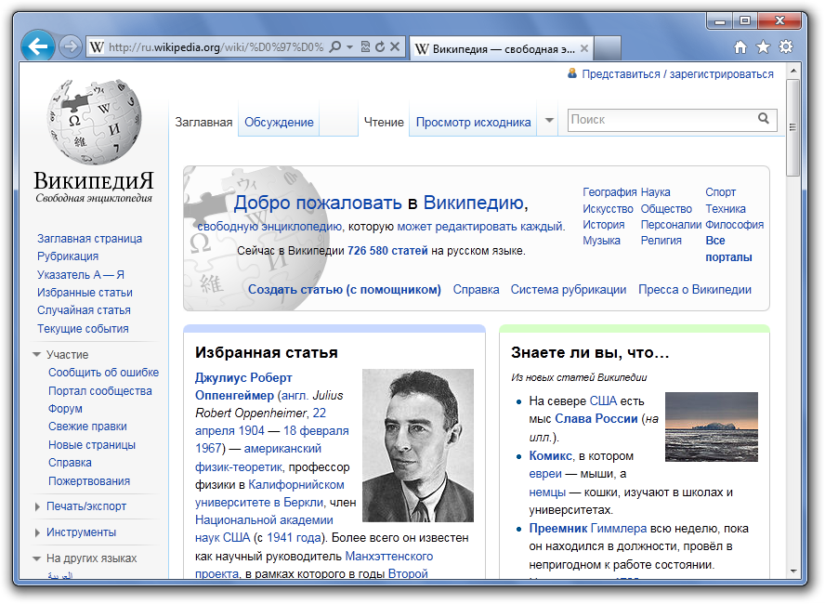Click the scrollbar down arrow
The width and height of the screenshot is (825, 604).
pyautogui.click(x=793, y=571)
